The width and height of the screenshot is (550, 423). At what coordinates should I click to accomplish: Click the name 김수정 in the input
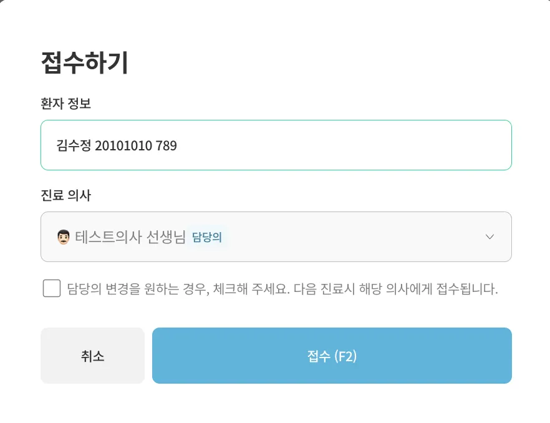(x=74, y=146)
